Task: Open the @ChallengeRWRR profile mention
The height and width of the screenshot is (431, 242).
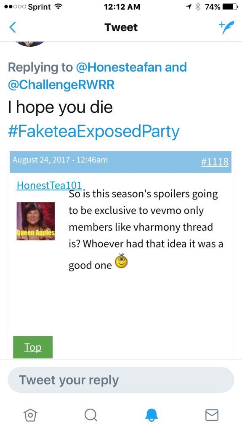Action: [61, 85]
